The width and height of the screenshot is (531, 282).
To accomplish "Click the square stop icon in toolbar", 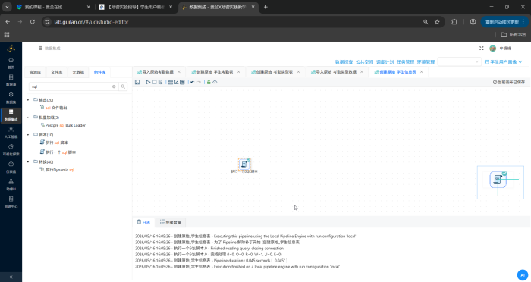I will click(155, 82).
